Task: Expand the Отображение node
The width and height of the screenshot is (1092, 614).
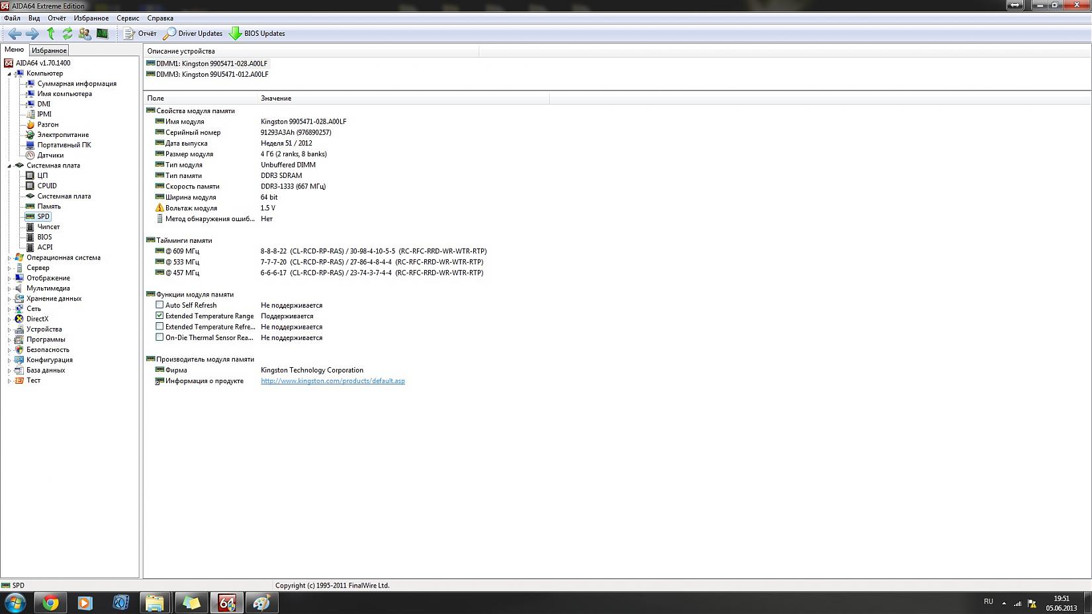Action: (x=9, y=279)
